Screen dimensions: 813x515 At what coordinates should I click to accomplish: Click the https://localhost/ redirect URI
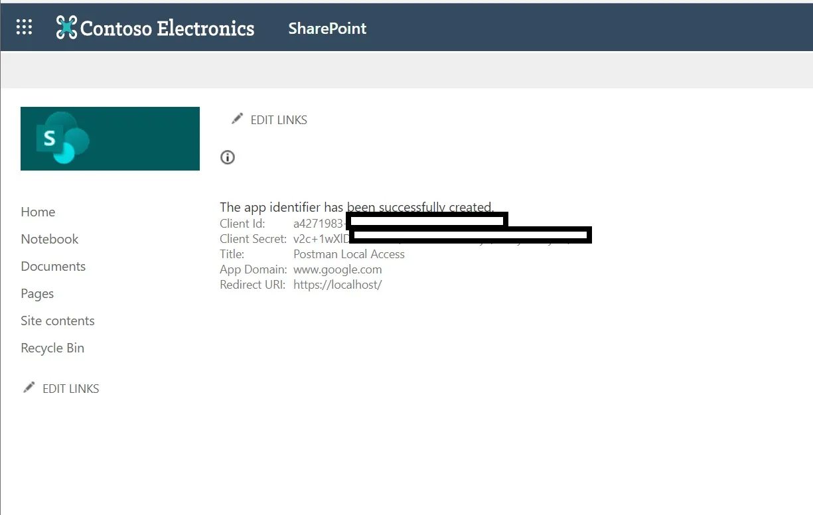point(338,284)
